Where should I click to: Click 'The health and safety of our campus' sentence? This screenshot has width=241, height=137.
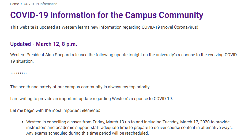pos(80,87)
